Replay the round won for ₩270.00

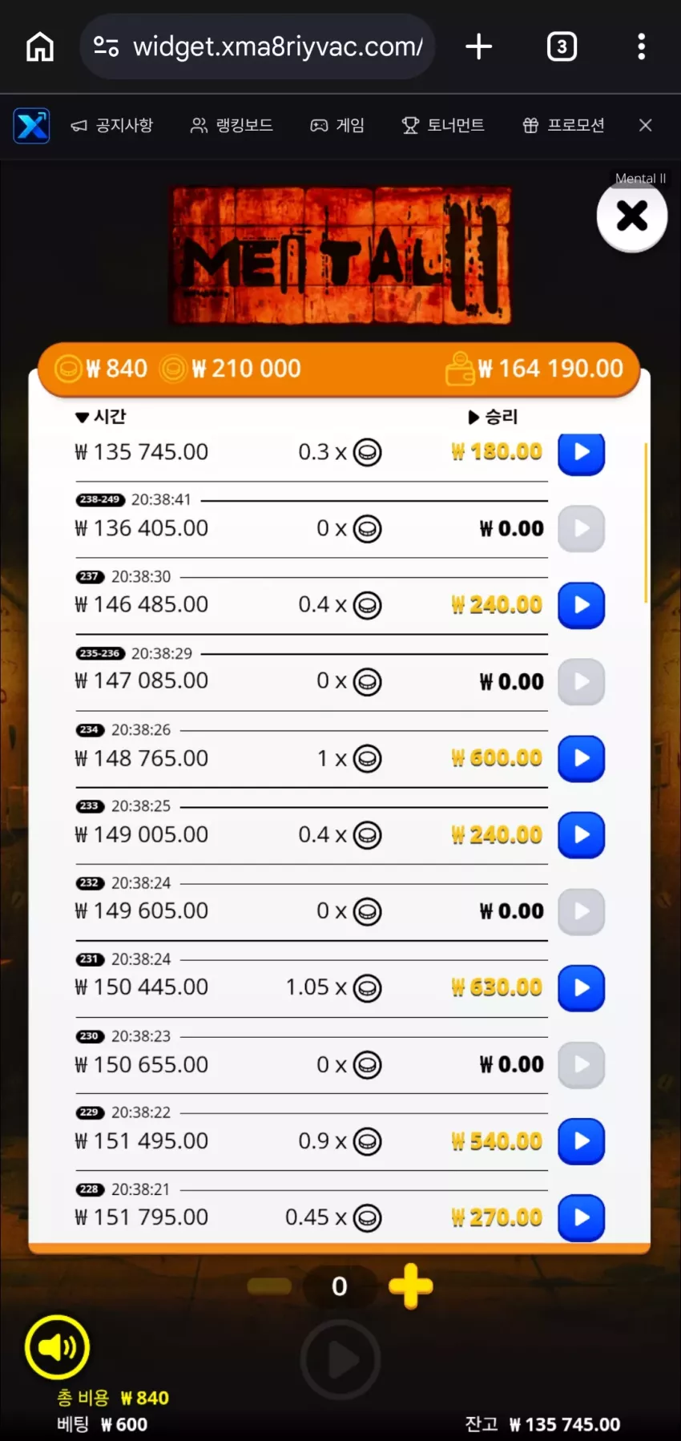(581, 1218)
